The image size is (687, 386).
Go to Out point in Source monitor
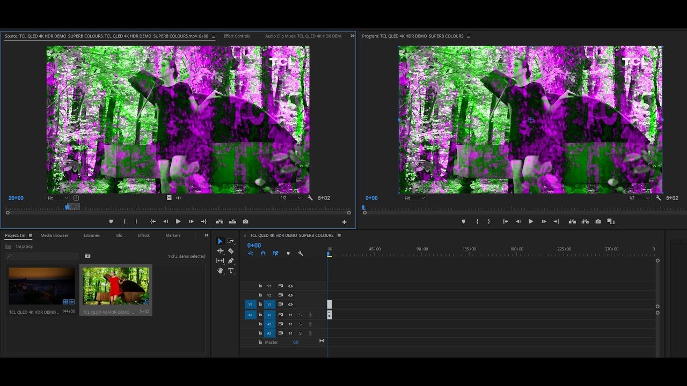pyautogui.click(x=204, y=221)
